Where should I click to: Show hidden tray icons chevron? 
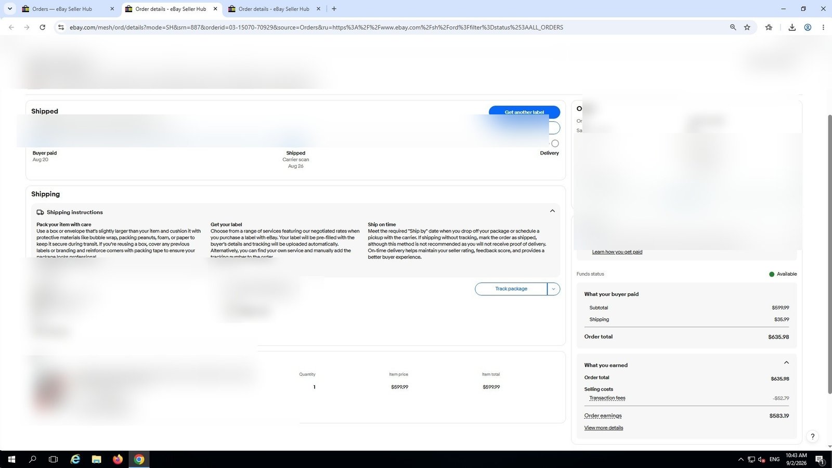[740, 459]
